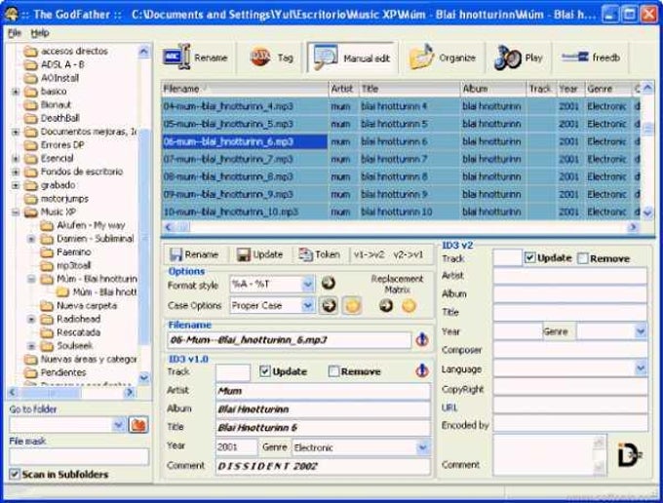663x503 pixels.
Task: Click the ID3 v2 URL field
Action: tap(570, 406)
